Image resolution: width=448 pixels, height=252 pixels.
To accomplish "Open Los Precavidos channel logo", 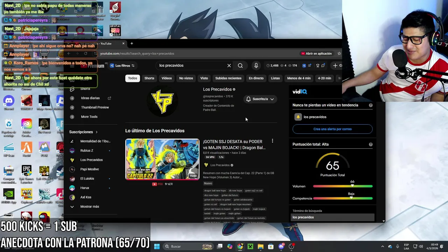I will click(162, 101).
